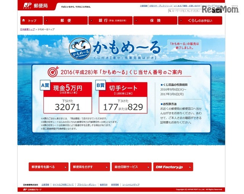The height and width of the screenshot is (194, 244).
Task: Click the 郵便番号を調べる button
Action: (48, 167)
